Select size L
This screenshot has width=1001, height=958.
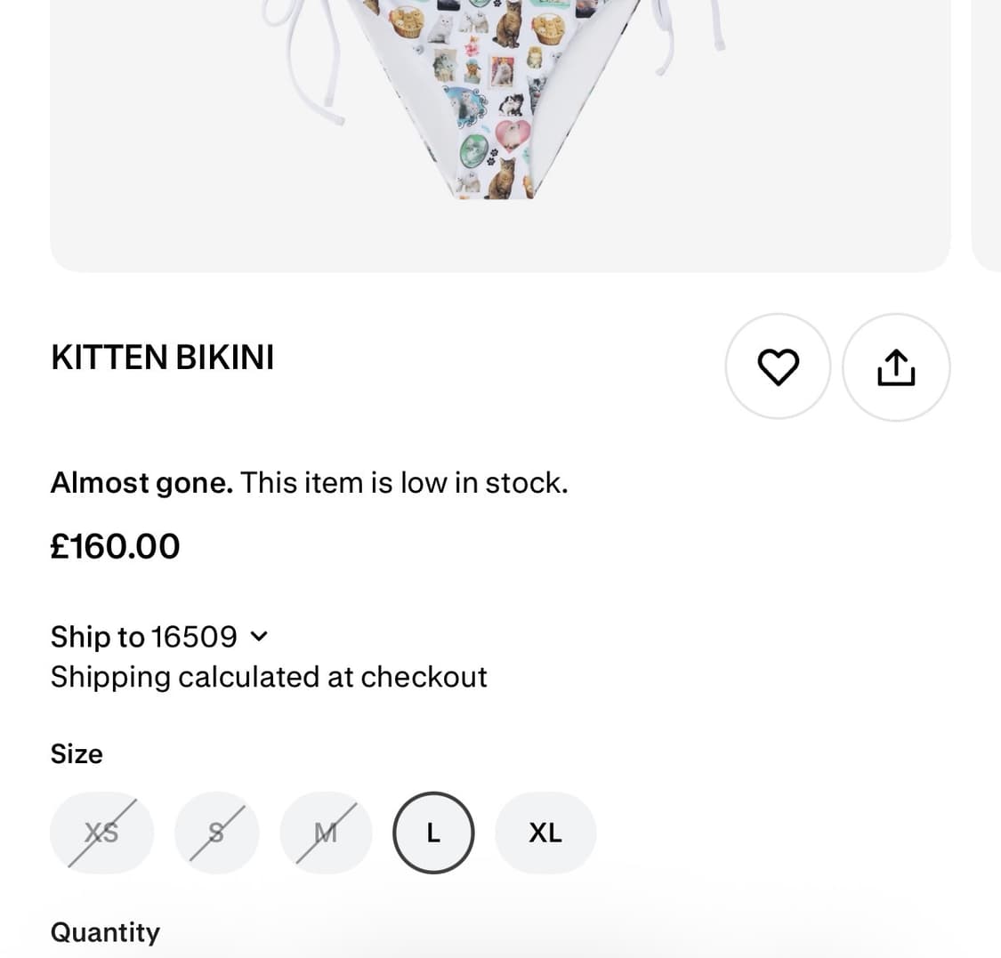coord(433,833)
